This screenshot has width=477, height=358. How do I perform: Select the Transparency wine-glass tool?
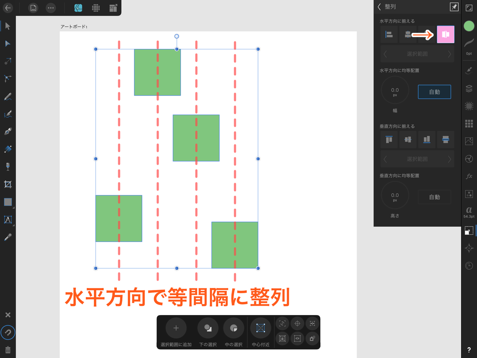(8, 166)
